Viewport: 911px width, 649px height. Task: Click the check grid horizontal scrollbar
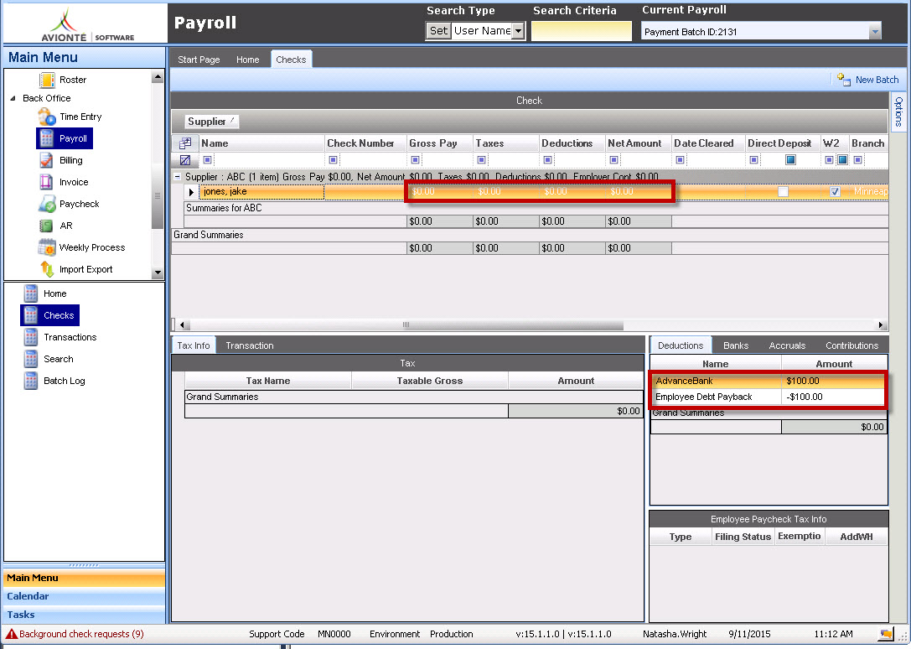coord(406,325)
